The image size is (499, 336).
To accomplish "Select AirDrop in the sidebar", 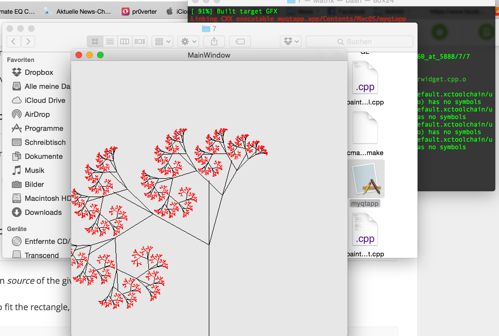I will (37, 114).
